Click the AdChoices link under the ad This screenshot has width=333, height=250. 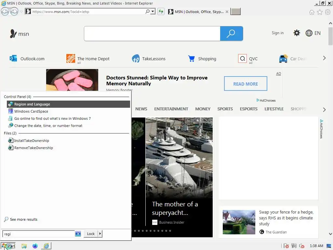[x=266, y=100]
